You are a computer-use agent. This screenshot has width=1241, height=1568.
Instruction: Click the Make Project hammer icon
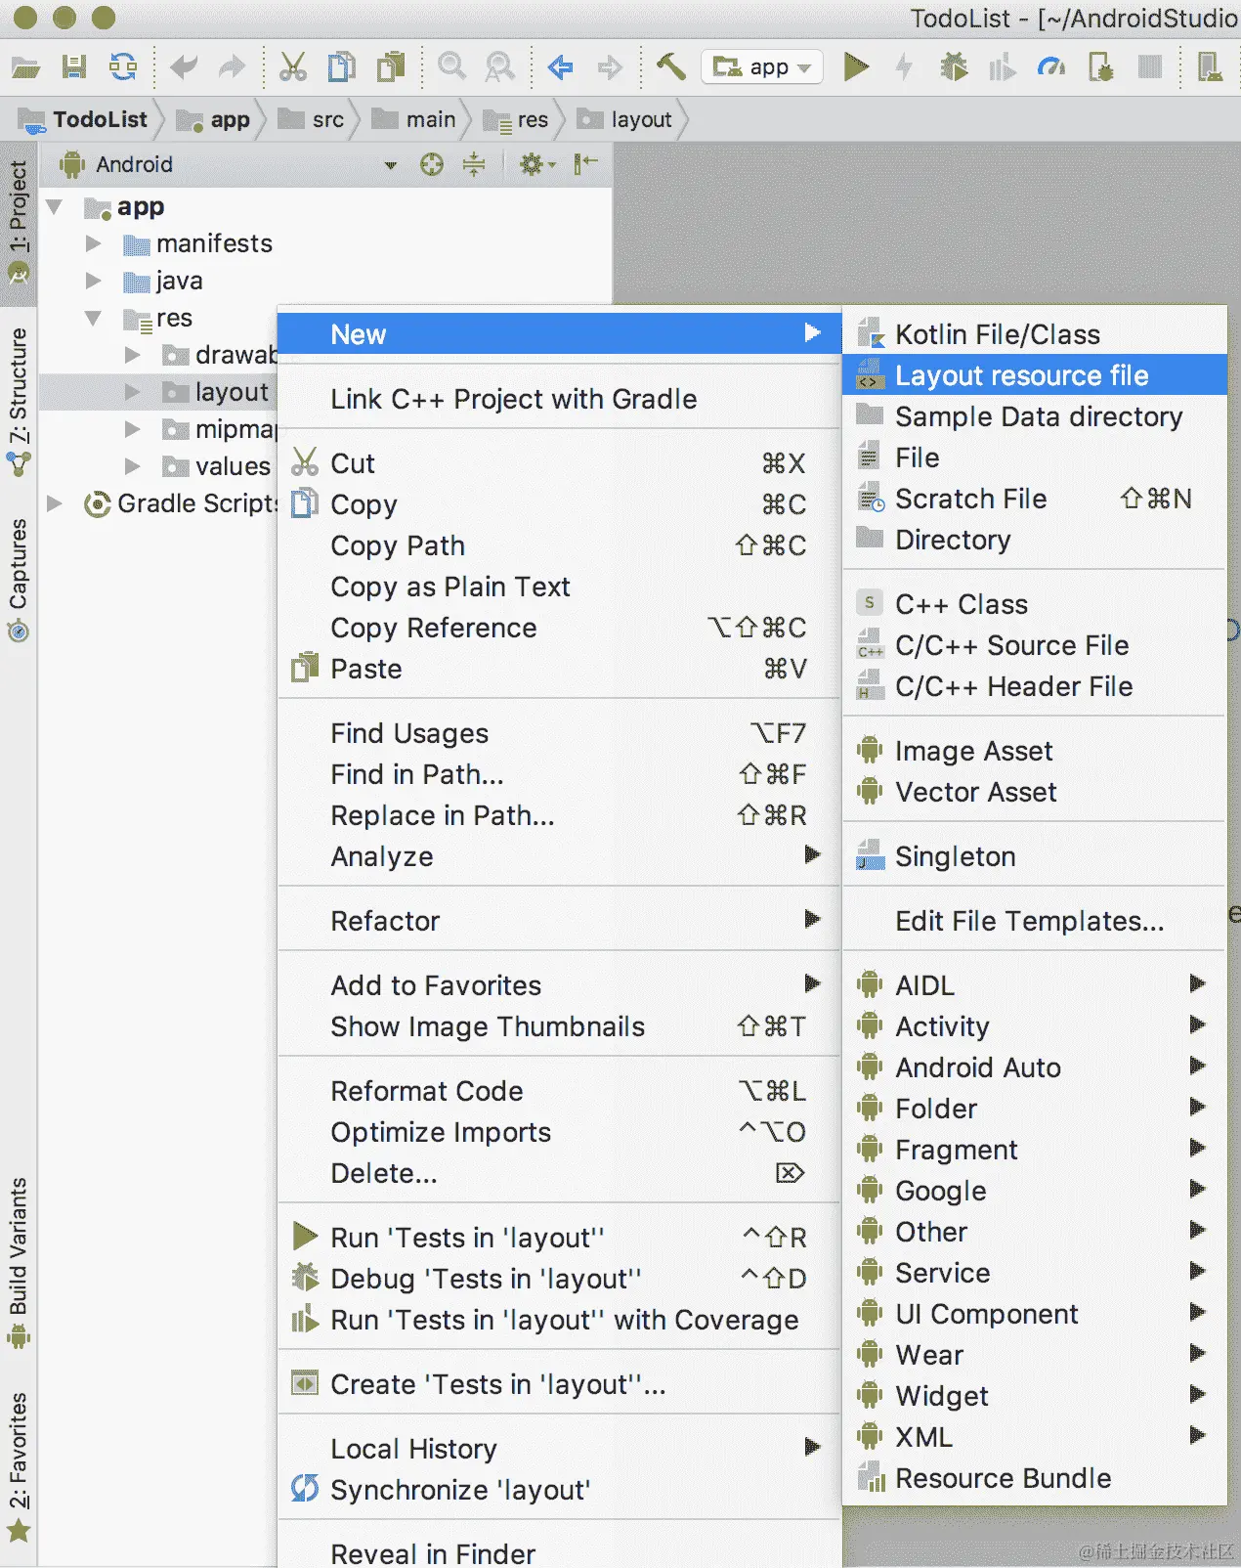(x=670, y=66)
